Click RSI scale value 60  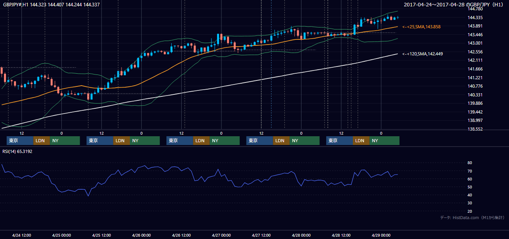(x=470, y=179)
